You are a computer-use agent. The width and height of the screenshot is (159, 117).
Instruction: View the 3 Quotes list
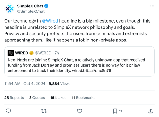tap(37, 98)
